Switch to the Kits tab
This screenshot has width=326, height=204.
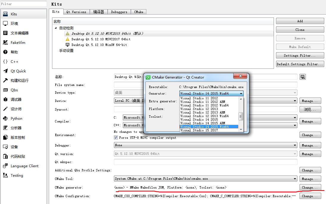pos(56,12)
